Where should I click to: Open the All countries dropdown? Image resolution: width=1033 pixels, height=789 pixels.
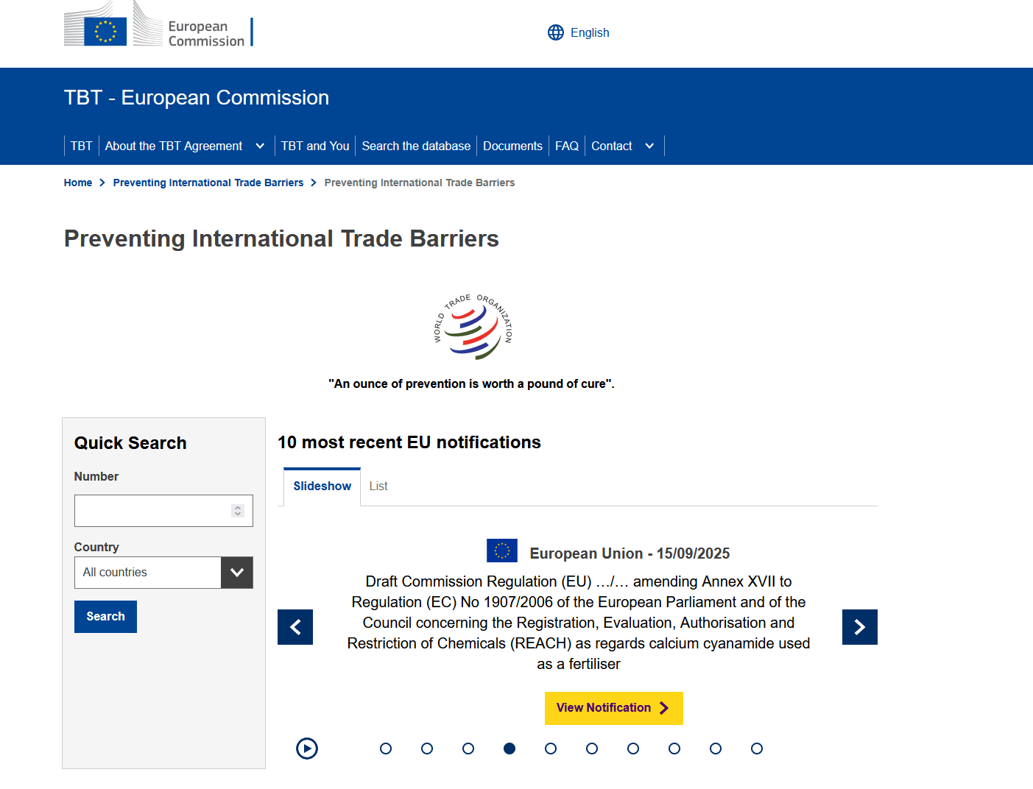[163, 573]
